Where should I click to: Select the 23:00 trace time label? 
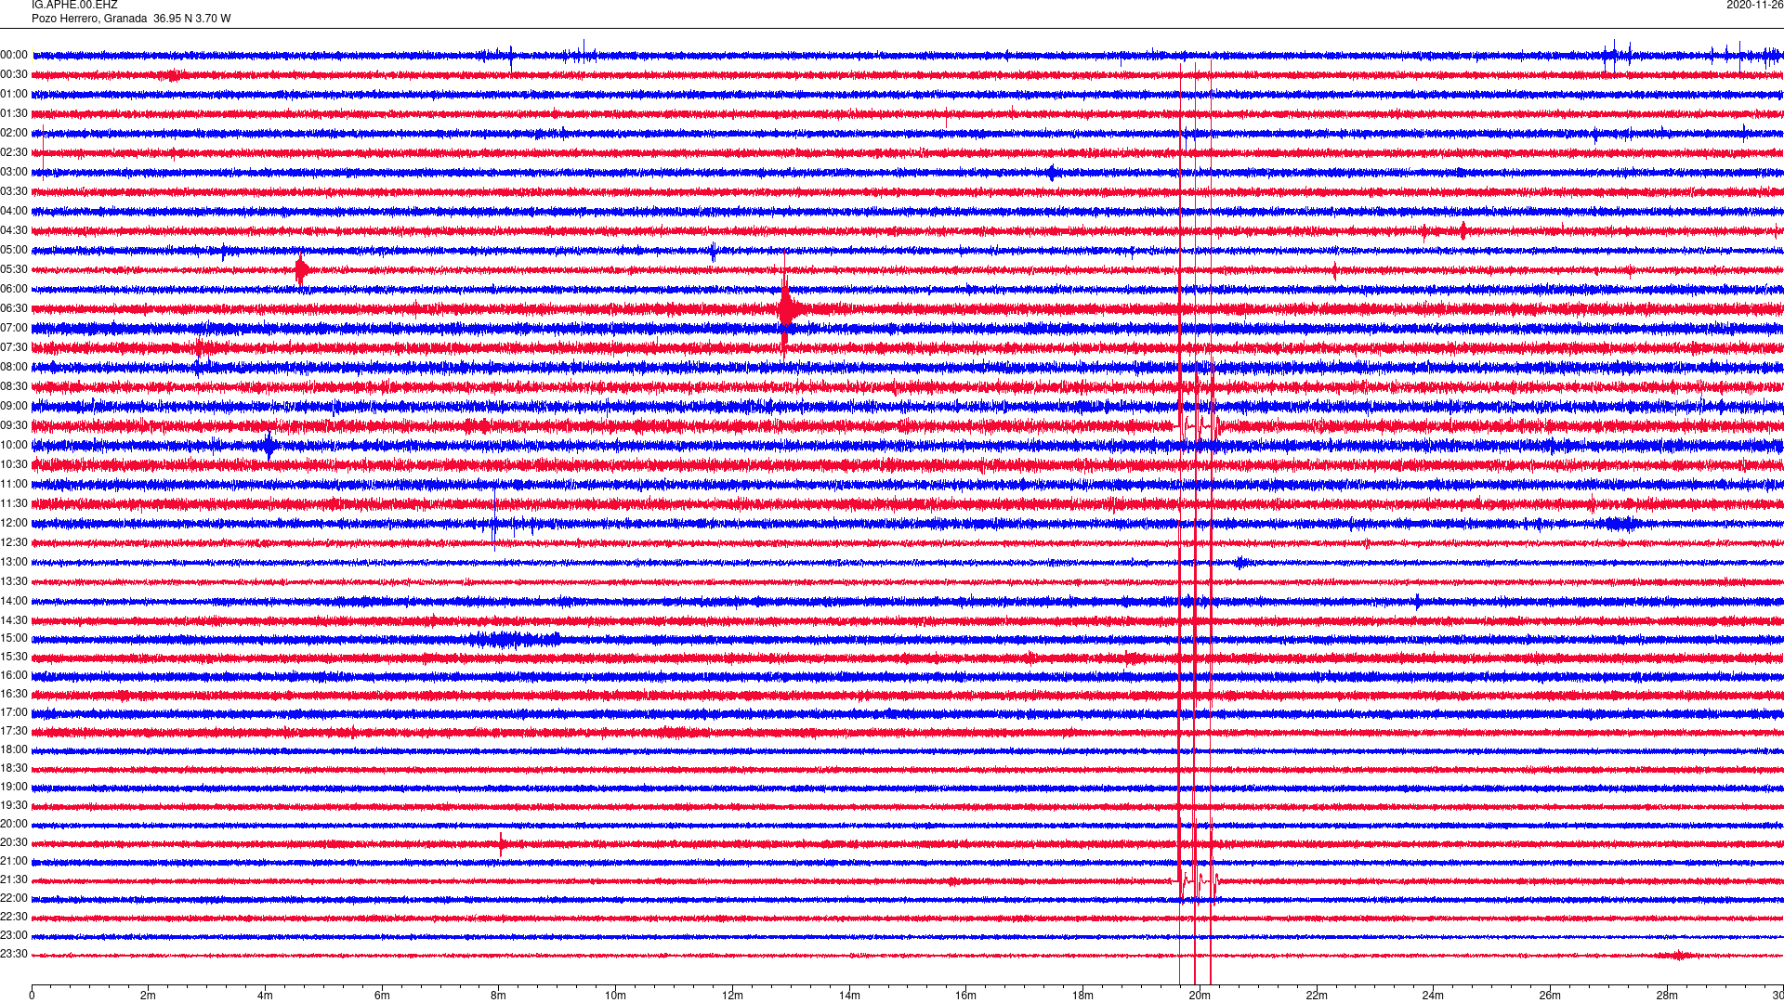(x=14, y=935)
